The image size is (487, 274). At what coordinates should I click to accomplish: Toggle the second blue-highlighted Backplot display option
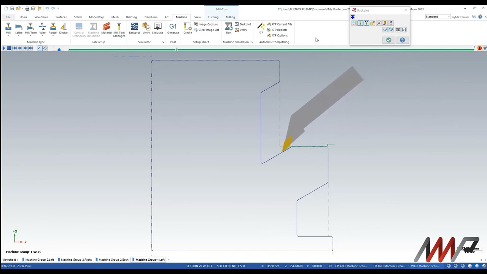coord(366,23)
